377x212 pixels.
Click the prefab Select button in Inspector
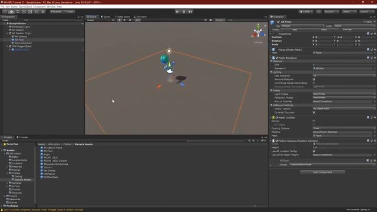click(x=324, y=29)
